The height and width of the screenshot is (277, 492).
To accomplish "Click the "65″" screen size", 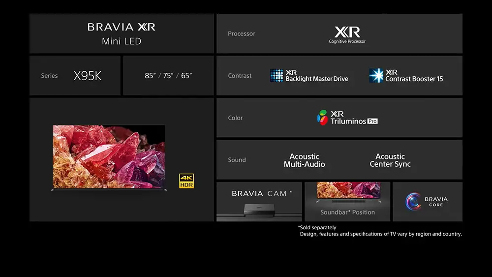I will [186, 76].
